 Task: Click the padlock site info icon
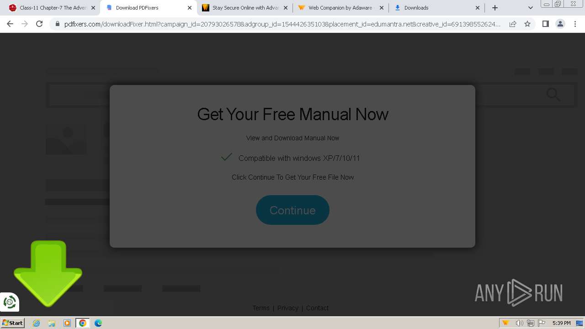(x=58, y=24)
